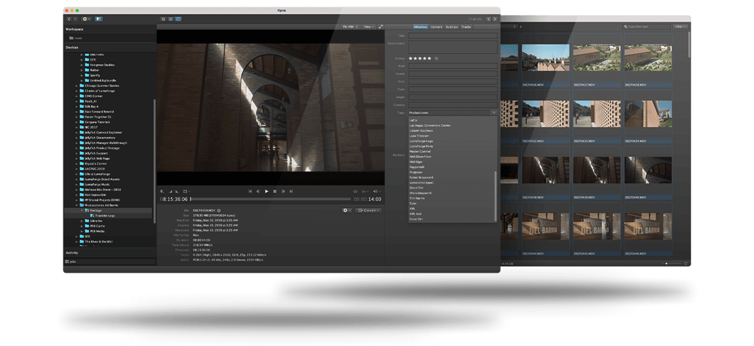Click the fullscreen expand icon above the video

click(x=381, y=26)
